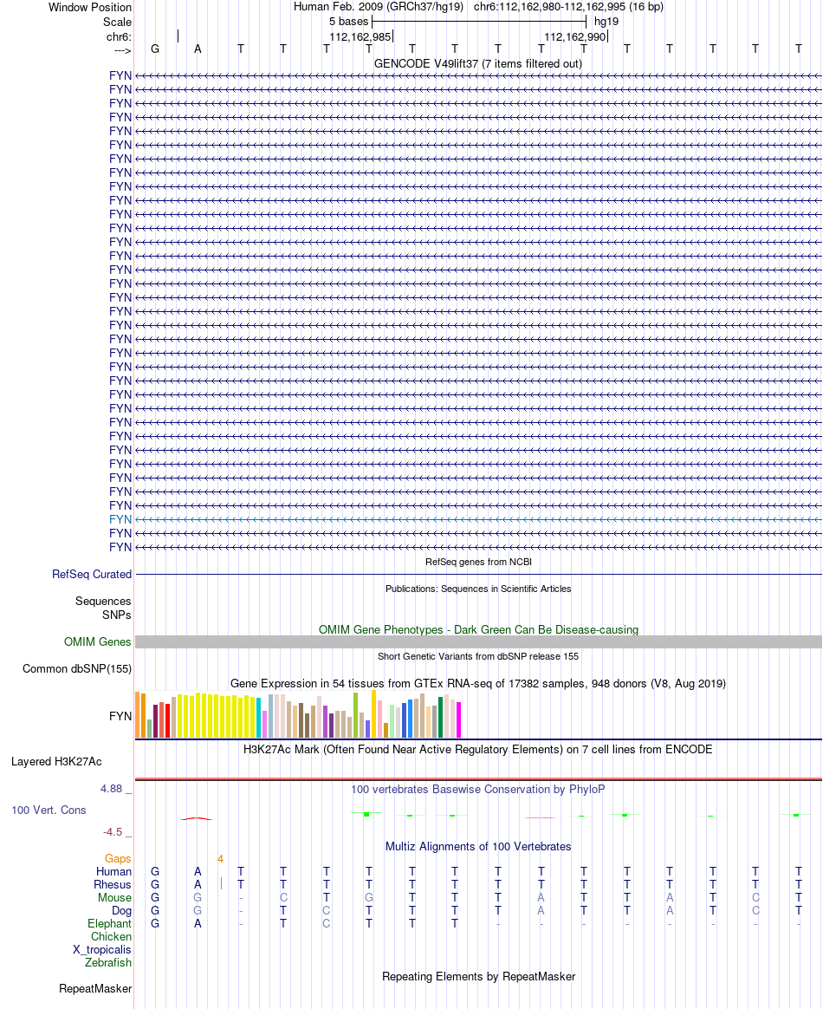Click the 'Rhesus' alignment row label

[x=113, y=884]
